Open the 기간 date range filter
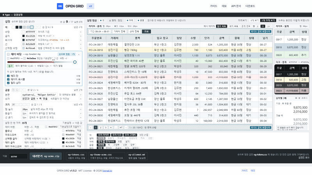 (100, 31)
